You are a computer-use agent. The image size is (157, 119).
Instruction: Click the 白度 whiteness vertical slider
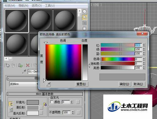coord(85,62)
